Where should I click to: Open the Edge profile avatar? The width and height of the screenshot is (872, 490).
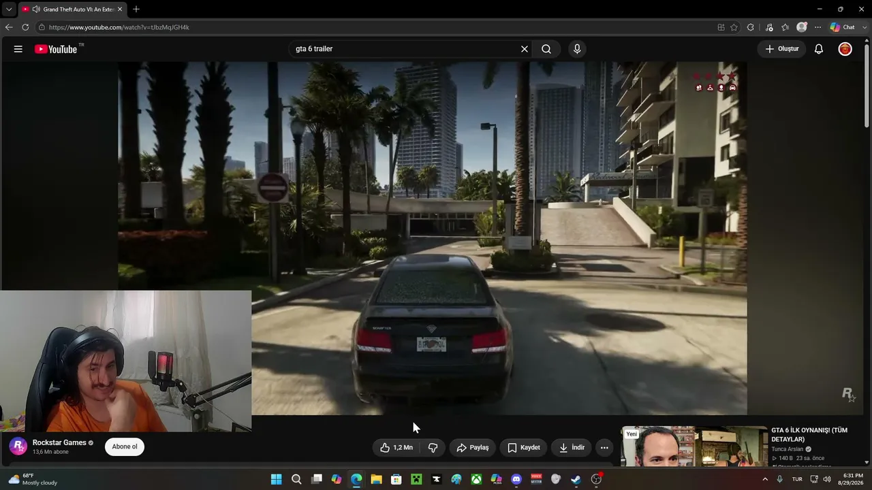point(802,27)
